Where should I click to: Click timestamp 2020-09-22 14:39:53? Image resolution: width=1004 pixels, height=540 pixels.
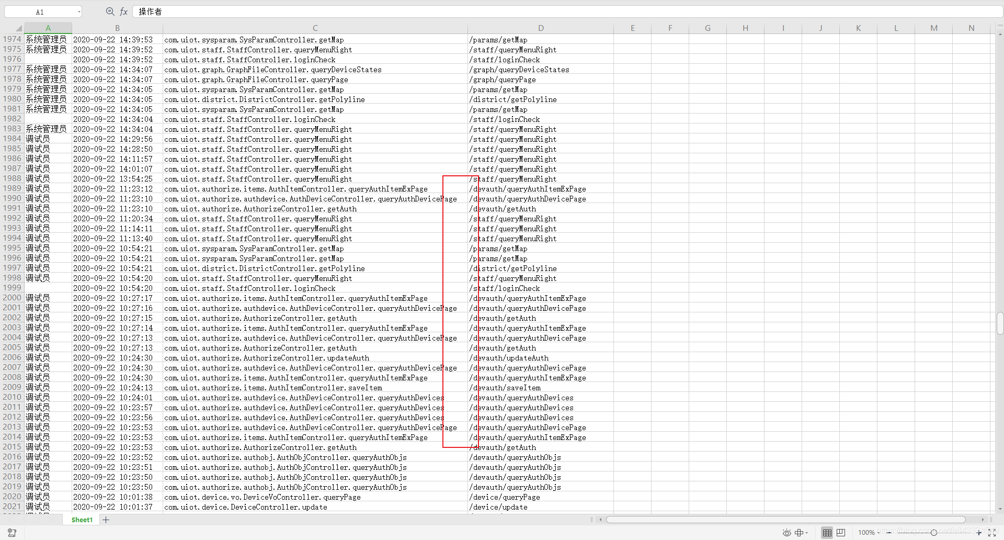(117, 39)
